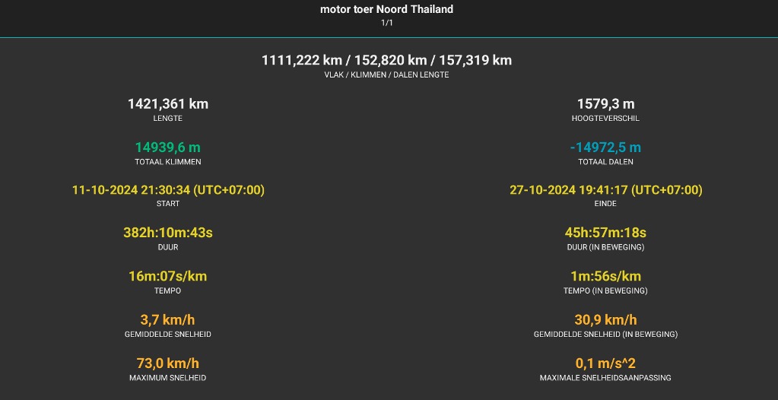Click the 30,9 km/h moving average speed
The width and height of the screenshot is (778, 400).
605,320
